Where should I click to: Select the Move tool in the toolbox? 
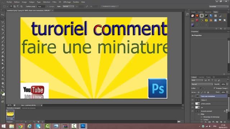3,15
